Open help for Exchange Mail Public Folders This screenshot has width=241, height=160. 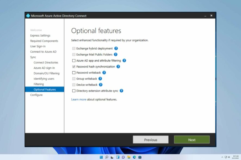pyautogui.click(x=116, y=55)
